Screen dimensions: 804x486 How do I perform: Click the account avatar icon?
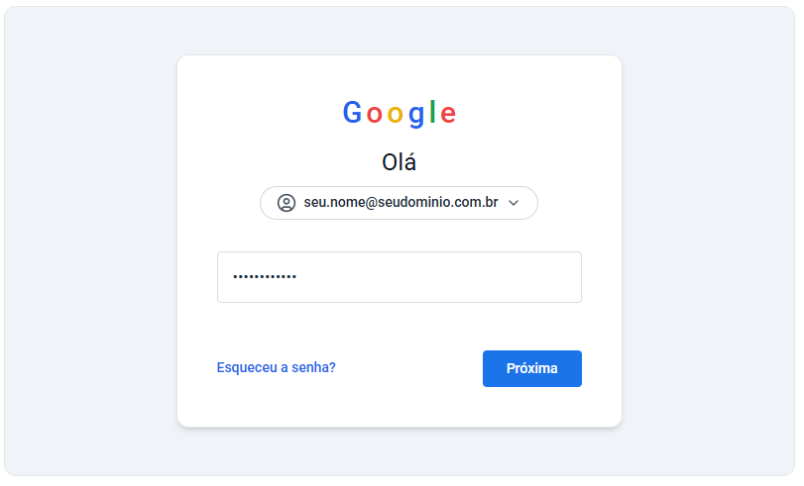pyautogui.click(x=287, y=203)
